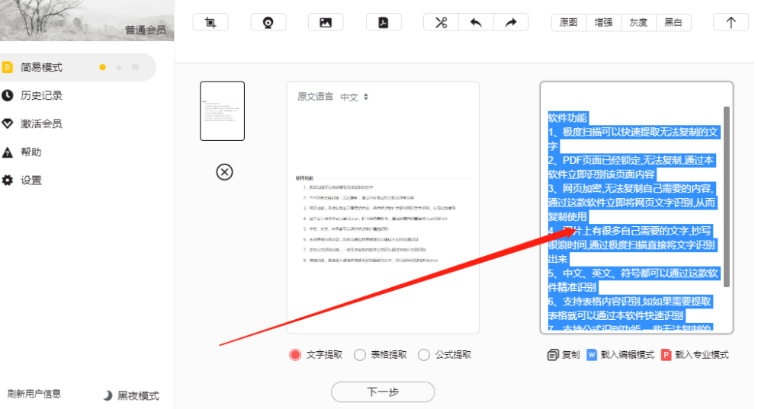758x409 pixels.
Task: Open 设置 in sidebar
Action: tap(31, 180)
